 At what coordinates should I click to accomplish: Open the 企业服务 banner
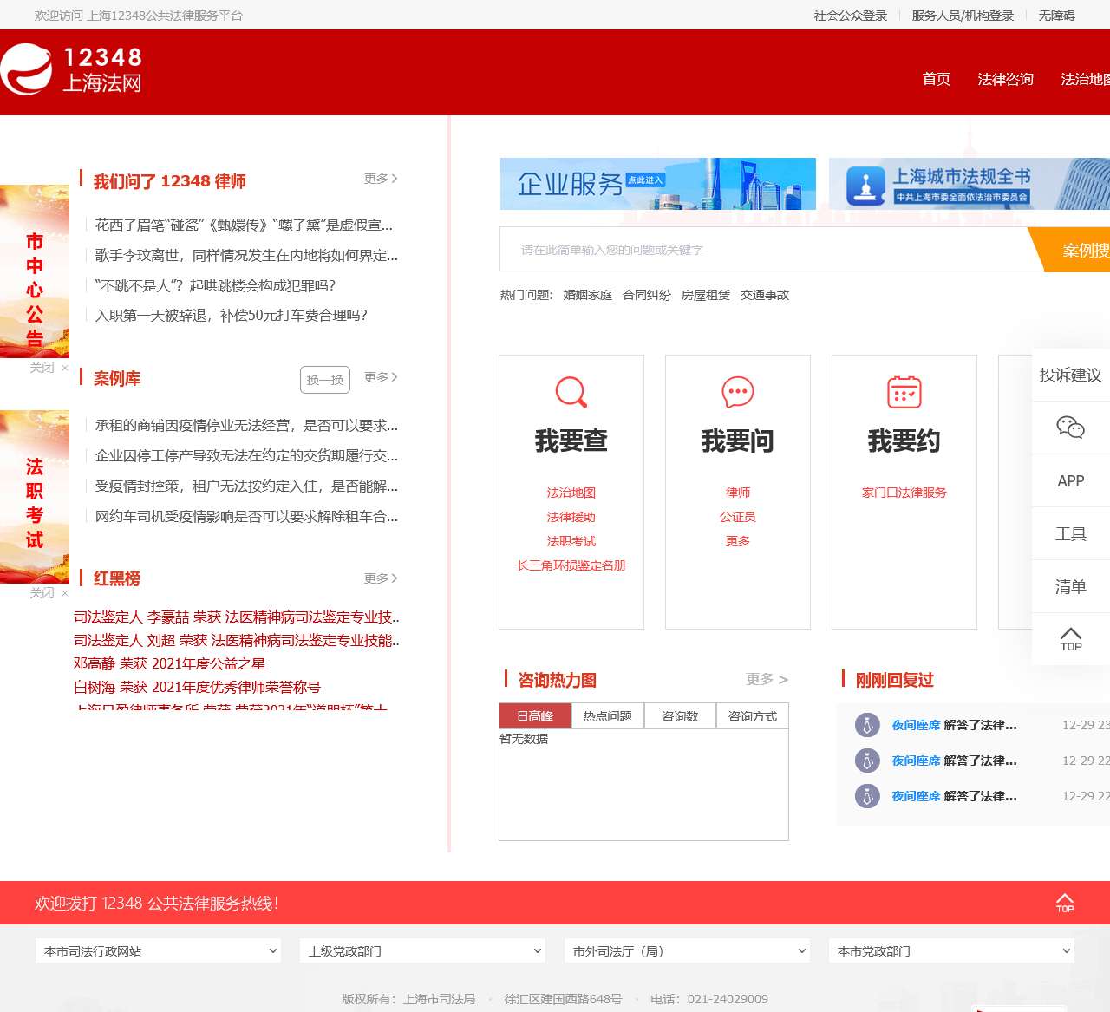[x=658, y=184]
